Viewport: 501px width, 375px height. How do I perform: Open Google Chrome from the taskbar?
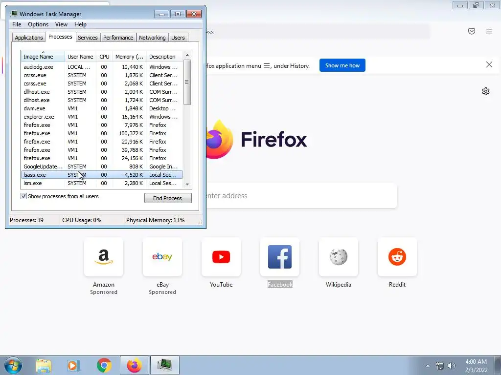(104, 365)
